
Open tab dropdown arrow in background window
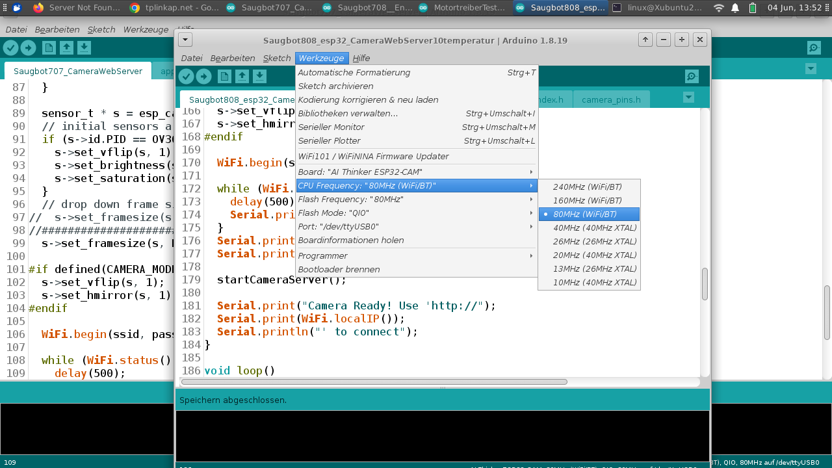pyautogui.click(x=811, y=68)
